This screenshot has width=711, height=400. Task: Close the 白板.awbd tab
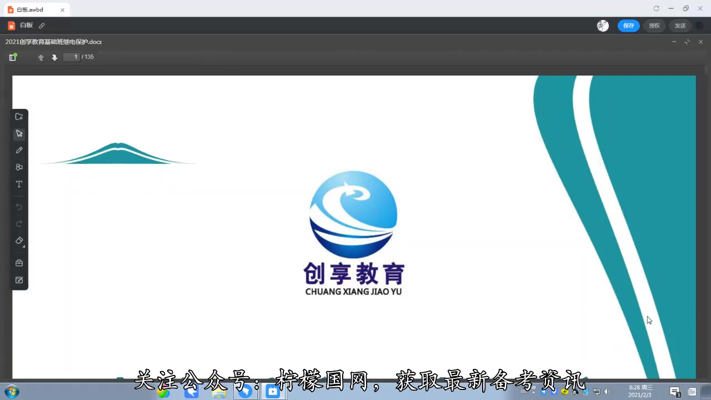62,9
